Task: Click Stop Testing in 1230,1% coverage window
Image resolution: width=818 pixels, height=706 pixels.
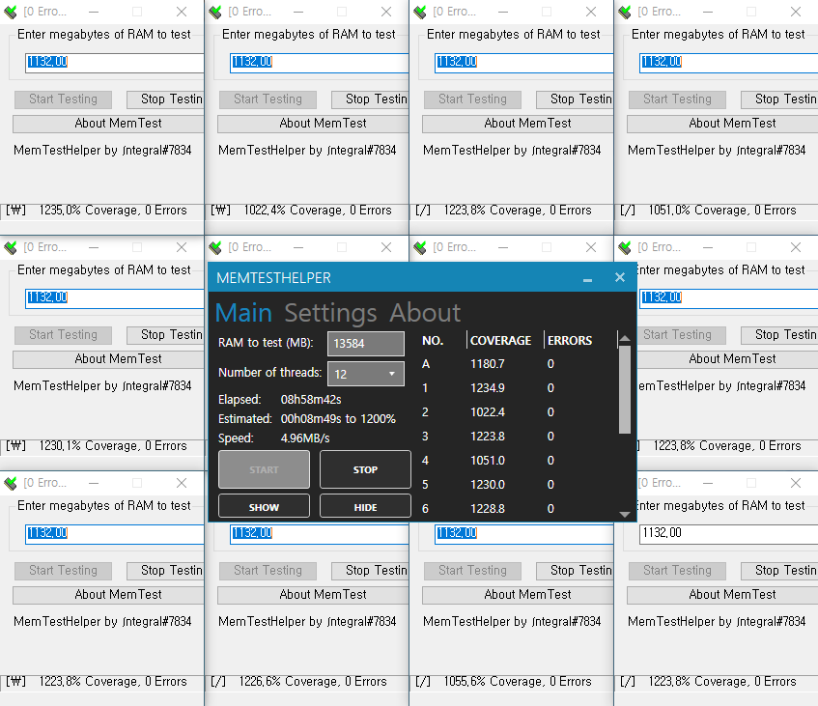Action: [x=165, y=335]
